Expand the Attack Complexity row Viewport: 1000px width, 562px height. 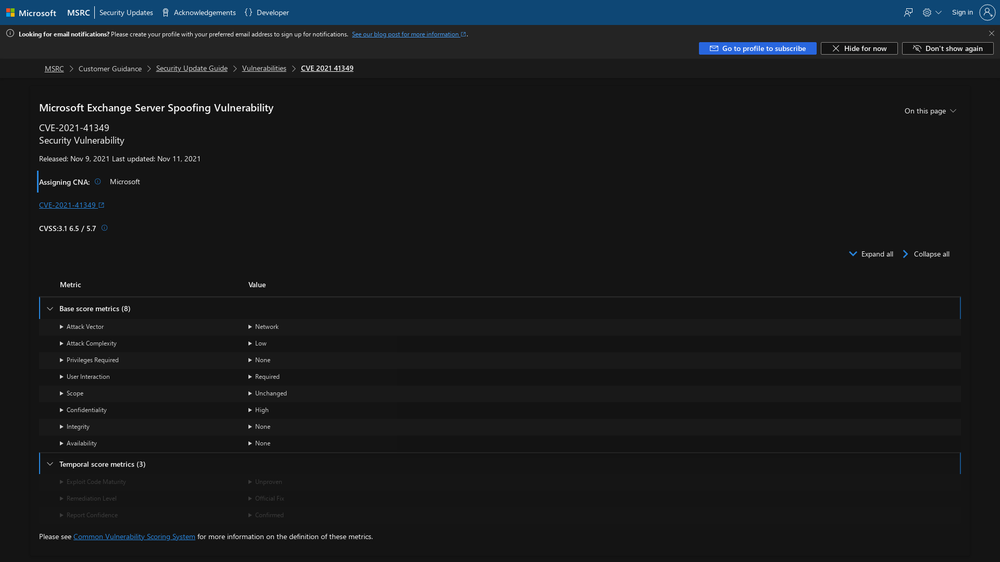pos(88,343)
